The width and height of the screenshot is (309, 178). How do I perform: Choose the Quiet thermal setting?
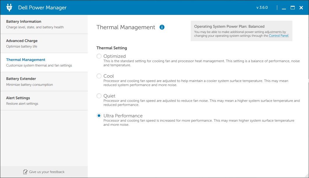pos(99,96)
